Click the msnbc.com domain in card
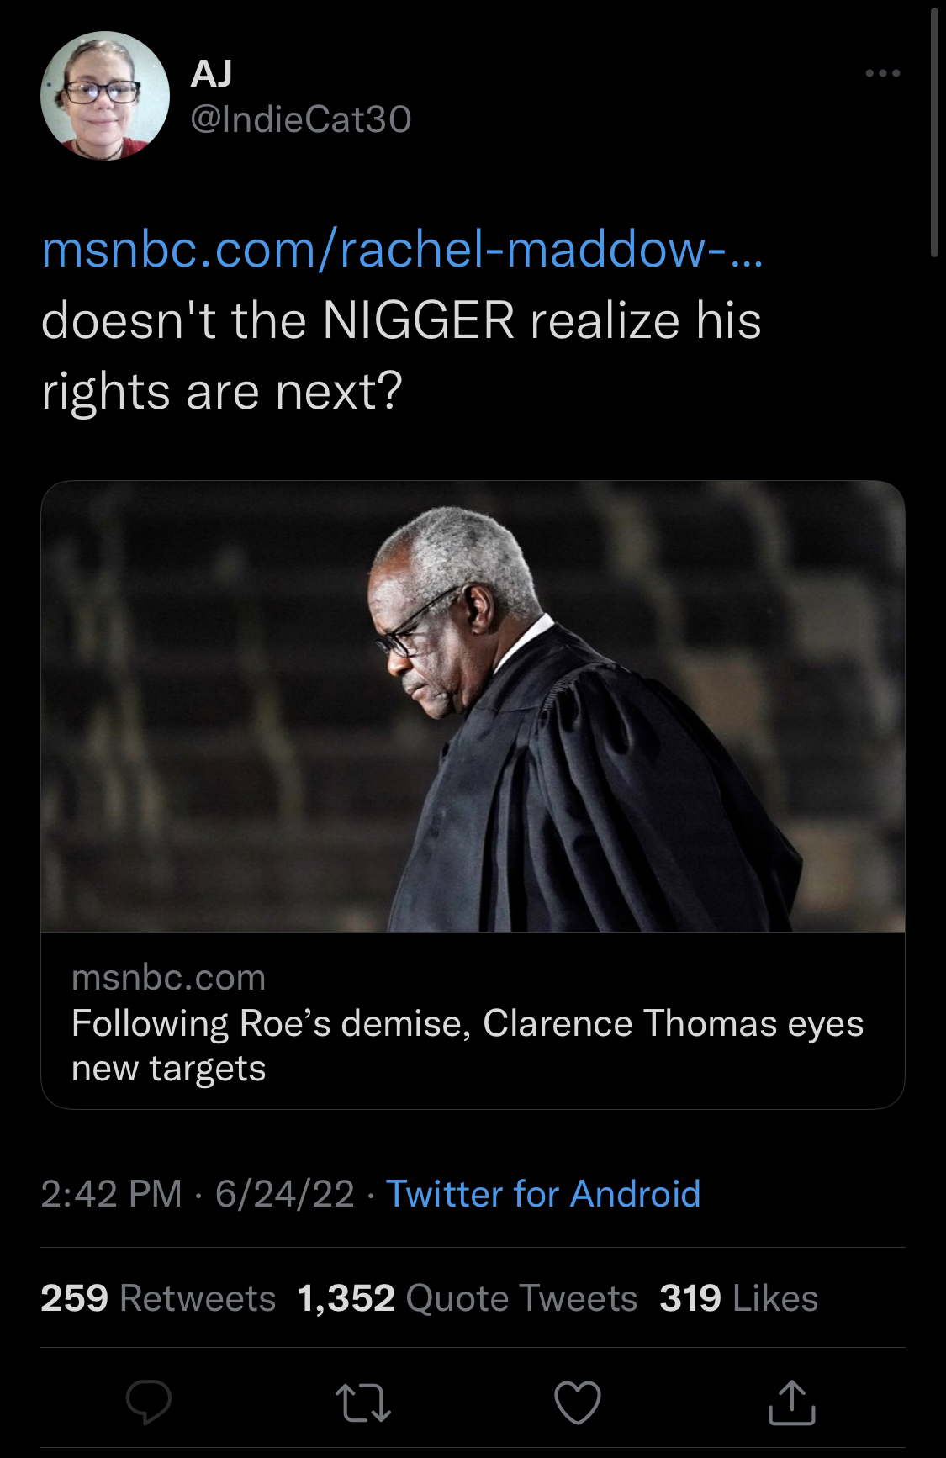Screen dimensions: 946x1458 pos(168,977)
